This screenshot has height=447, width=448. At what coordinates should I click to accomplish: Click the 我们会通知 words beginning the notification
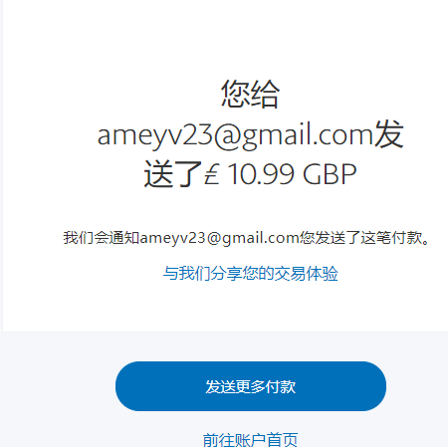(102, 238)
